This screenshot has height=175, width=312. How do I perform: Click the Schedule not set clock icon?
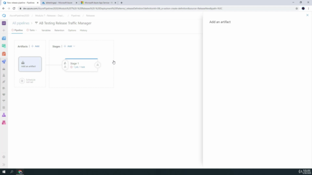[22, 81]
